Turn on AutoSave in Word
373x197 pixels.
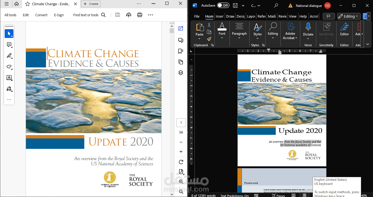[223, 5]
